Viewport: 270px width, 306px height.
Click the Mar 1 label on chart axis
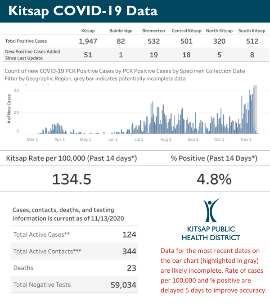[32, 139]
